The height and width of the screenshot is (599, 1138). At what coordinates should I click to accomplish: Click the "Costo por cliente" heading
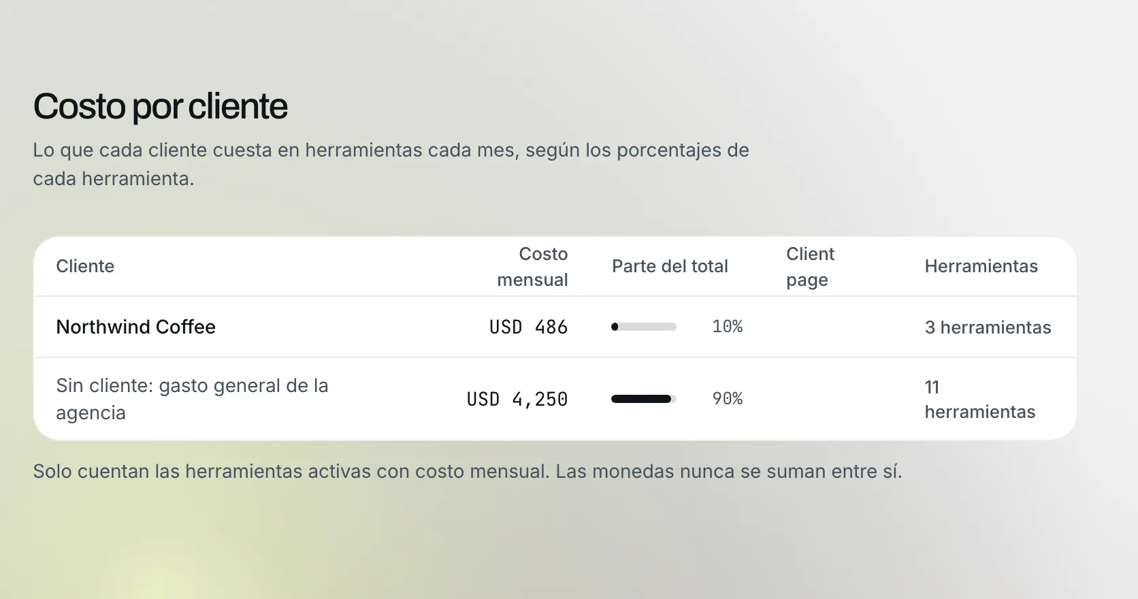tap(161, 107)
